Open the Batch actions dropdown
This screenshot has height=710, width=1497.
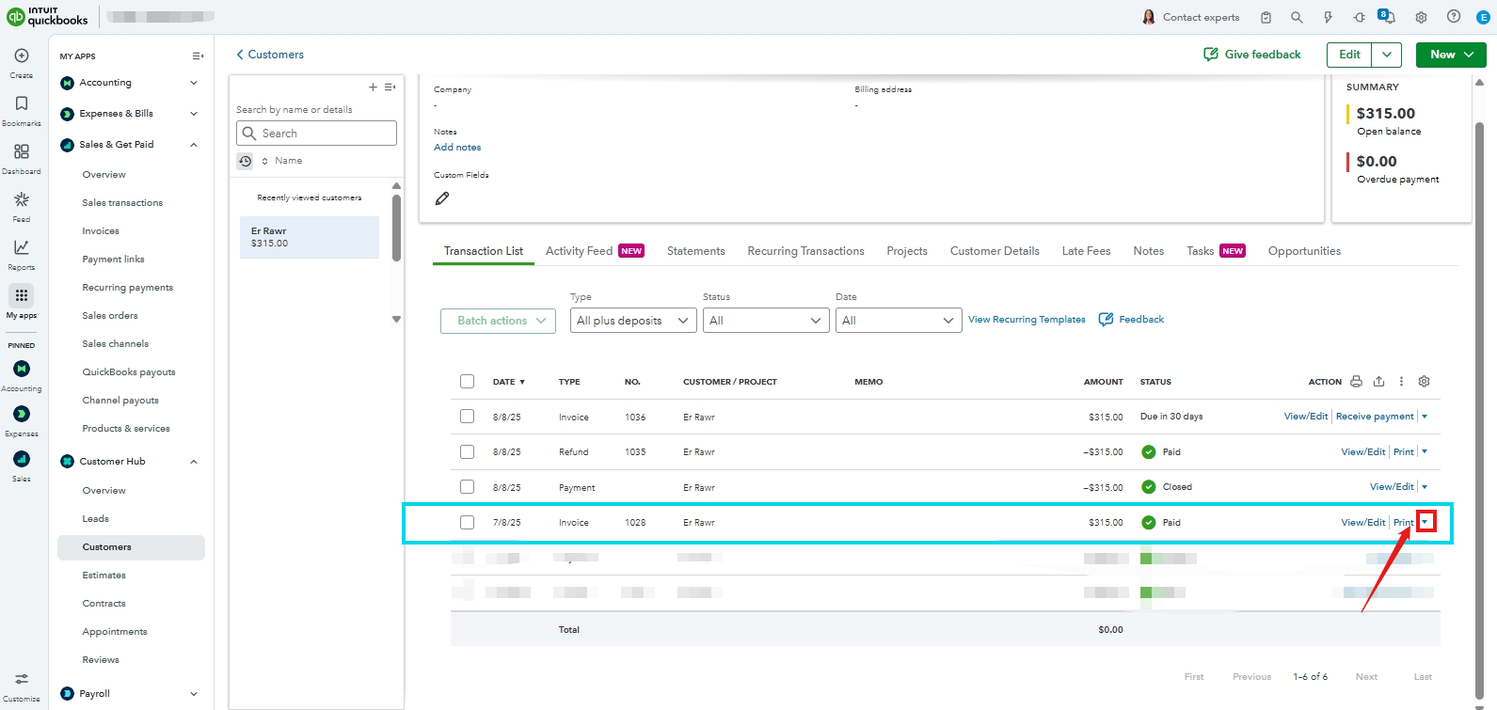coord(501,321)
